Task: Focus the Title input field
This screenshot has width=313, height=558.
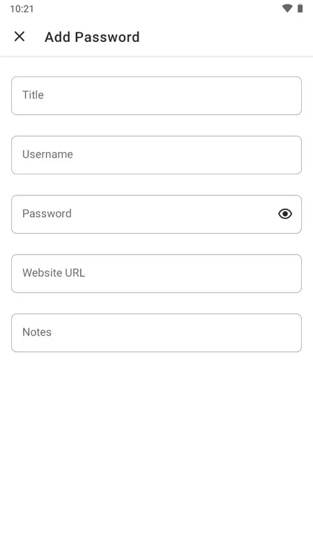Action: pos(156,96)
